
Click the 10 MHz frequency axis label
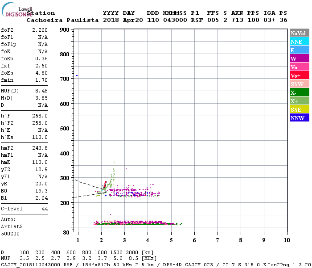[x=287, y=240]
